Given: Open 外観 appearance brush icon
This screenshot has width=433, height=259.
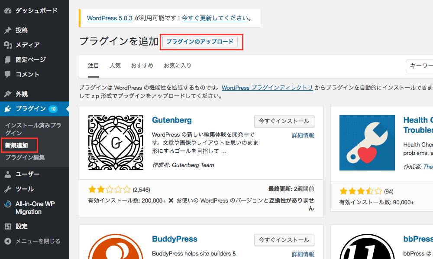Looking at the screenshot, I should pyautogui.click(x=8, y=94).
